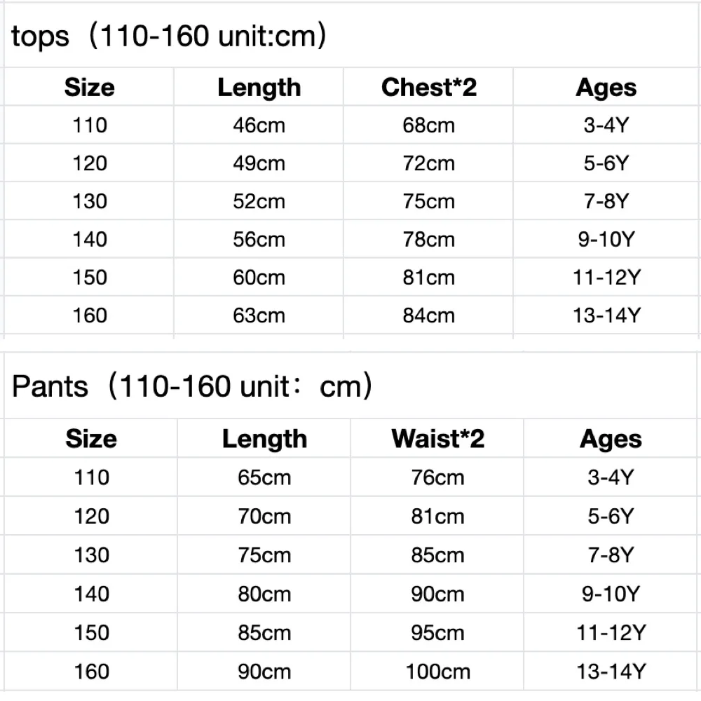Select the tops table title cell

(x=351, y=35)
